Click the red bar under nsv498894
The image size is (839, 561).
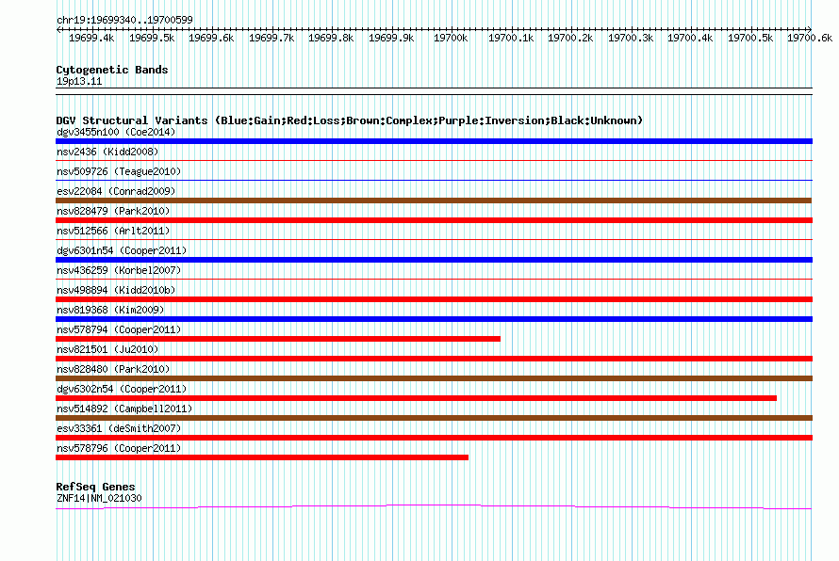[434, 299]
